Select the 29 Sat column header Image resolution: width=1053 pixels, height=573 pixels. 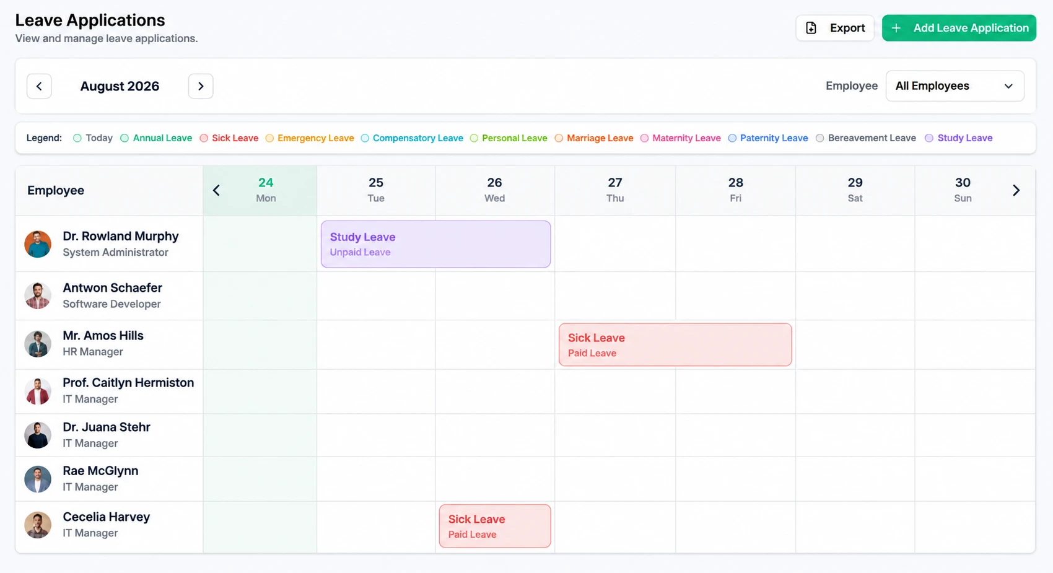[x=855, y=190]
